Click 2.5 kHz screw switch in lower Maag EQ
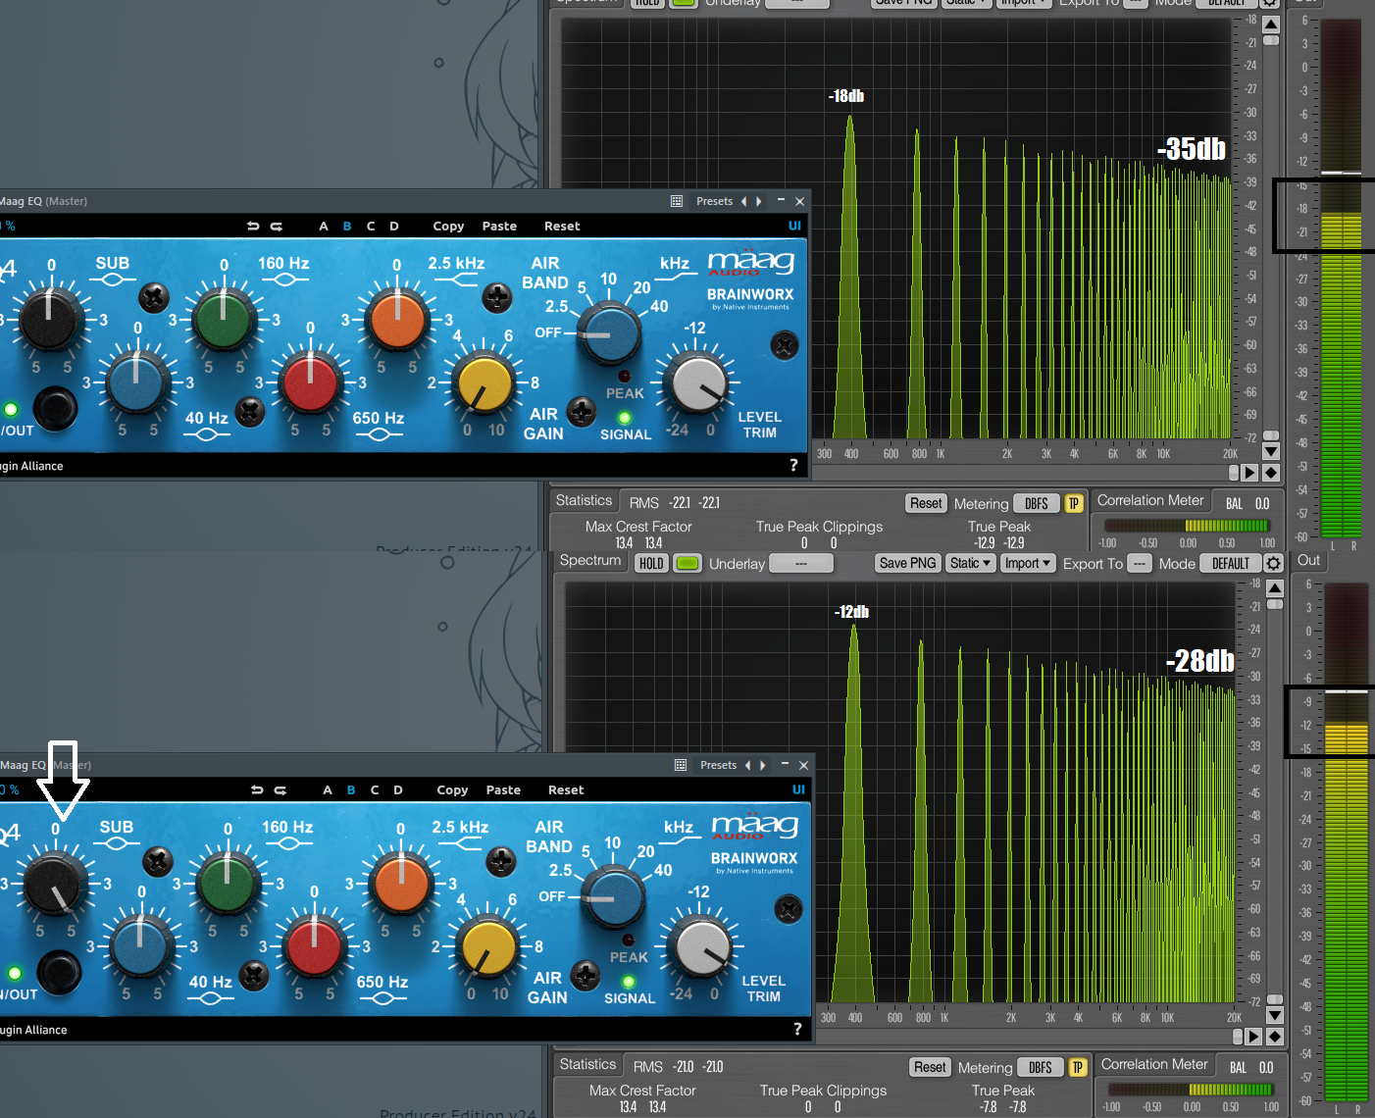This screenshot has width=1375, height=1118. pyautogui.click(x=501, y=861)
